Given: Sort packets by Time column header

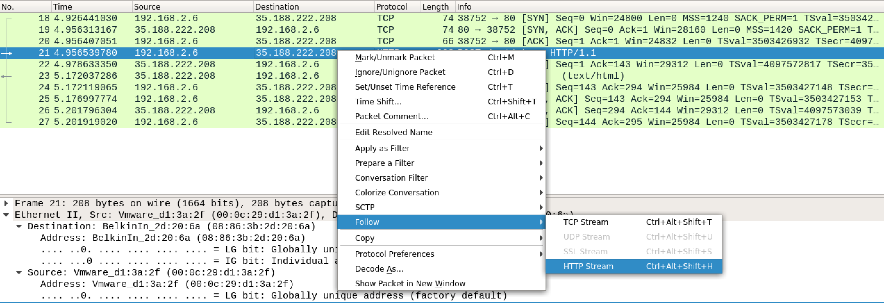Looking at the screenshot, I should click(x=63, y=6).
